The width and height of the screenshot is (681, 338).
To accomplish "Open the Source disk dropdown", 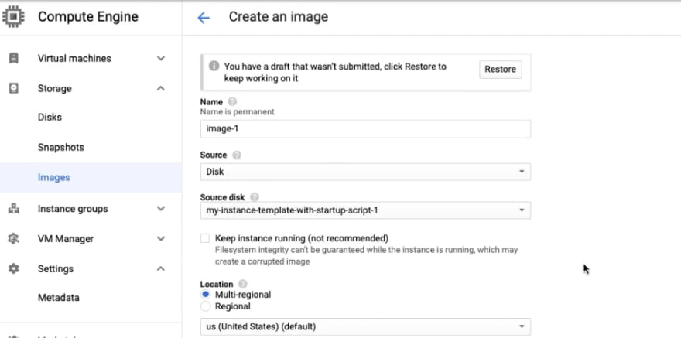I will (365, 210).
